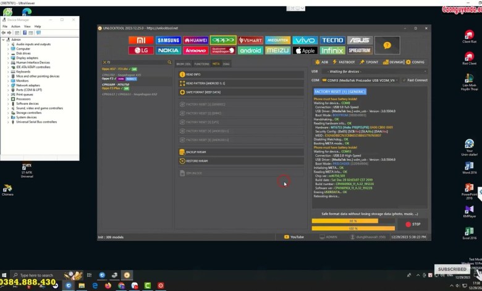Click the yellow question mark help icon
Image resolution: width=482 pixels, height=291 pixels.
387,45
